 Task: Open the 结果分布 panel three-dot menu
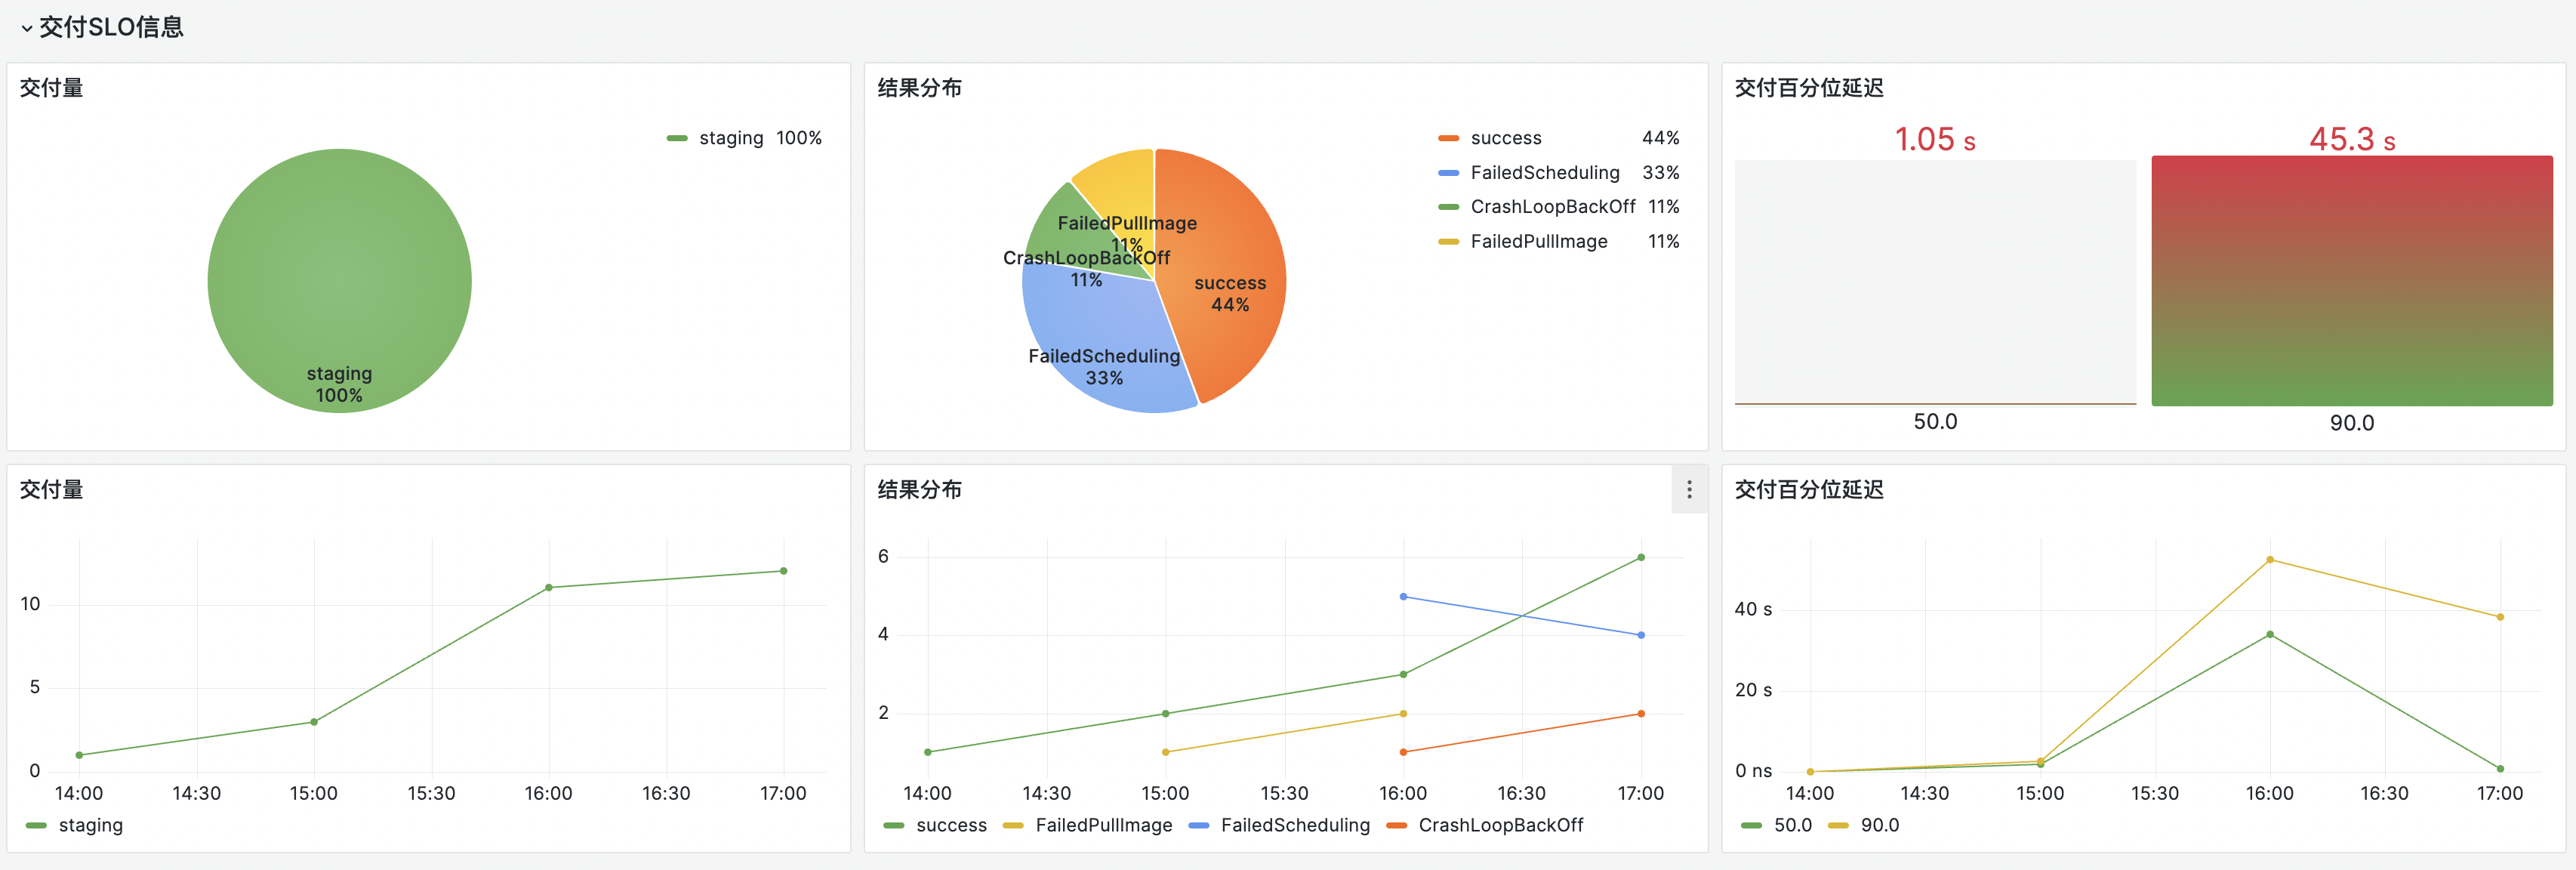(1689, 489)
